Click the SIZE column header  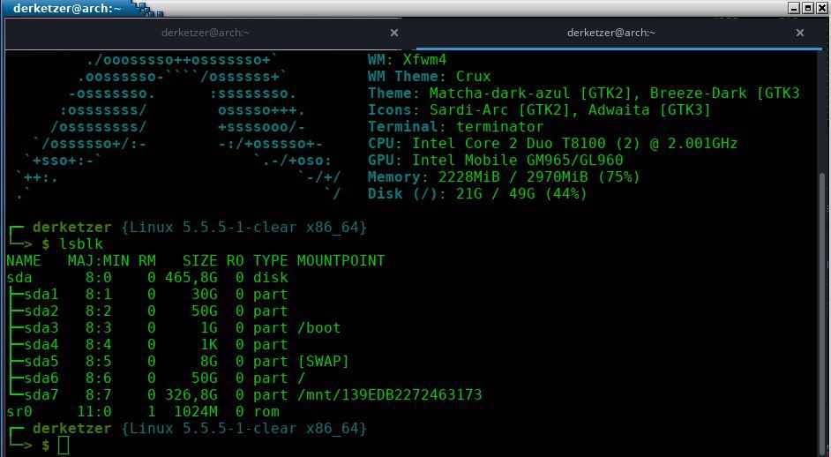[x=199, y=261]
